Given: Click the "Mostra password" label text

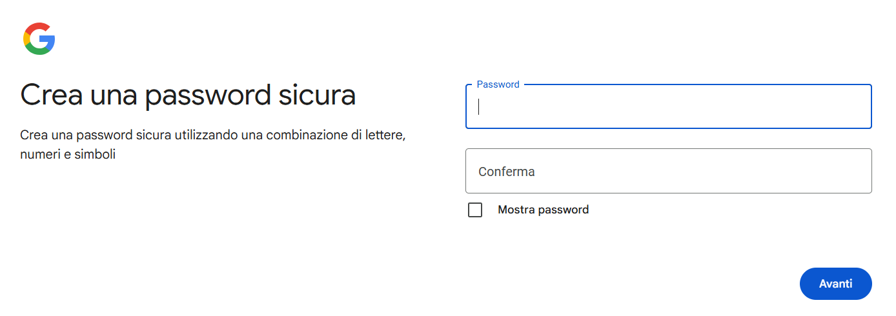Looking at the screenshot, I should (543, 210).
